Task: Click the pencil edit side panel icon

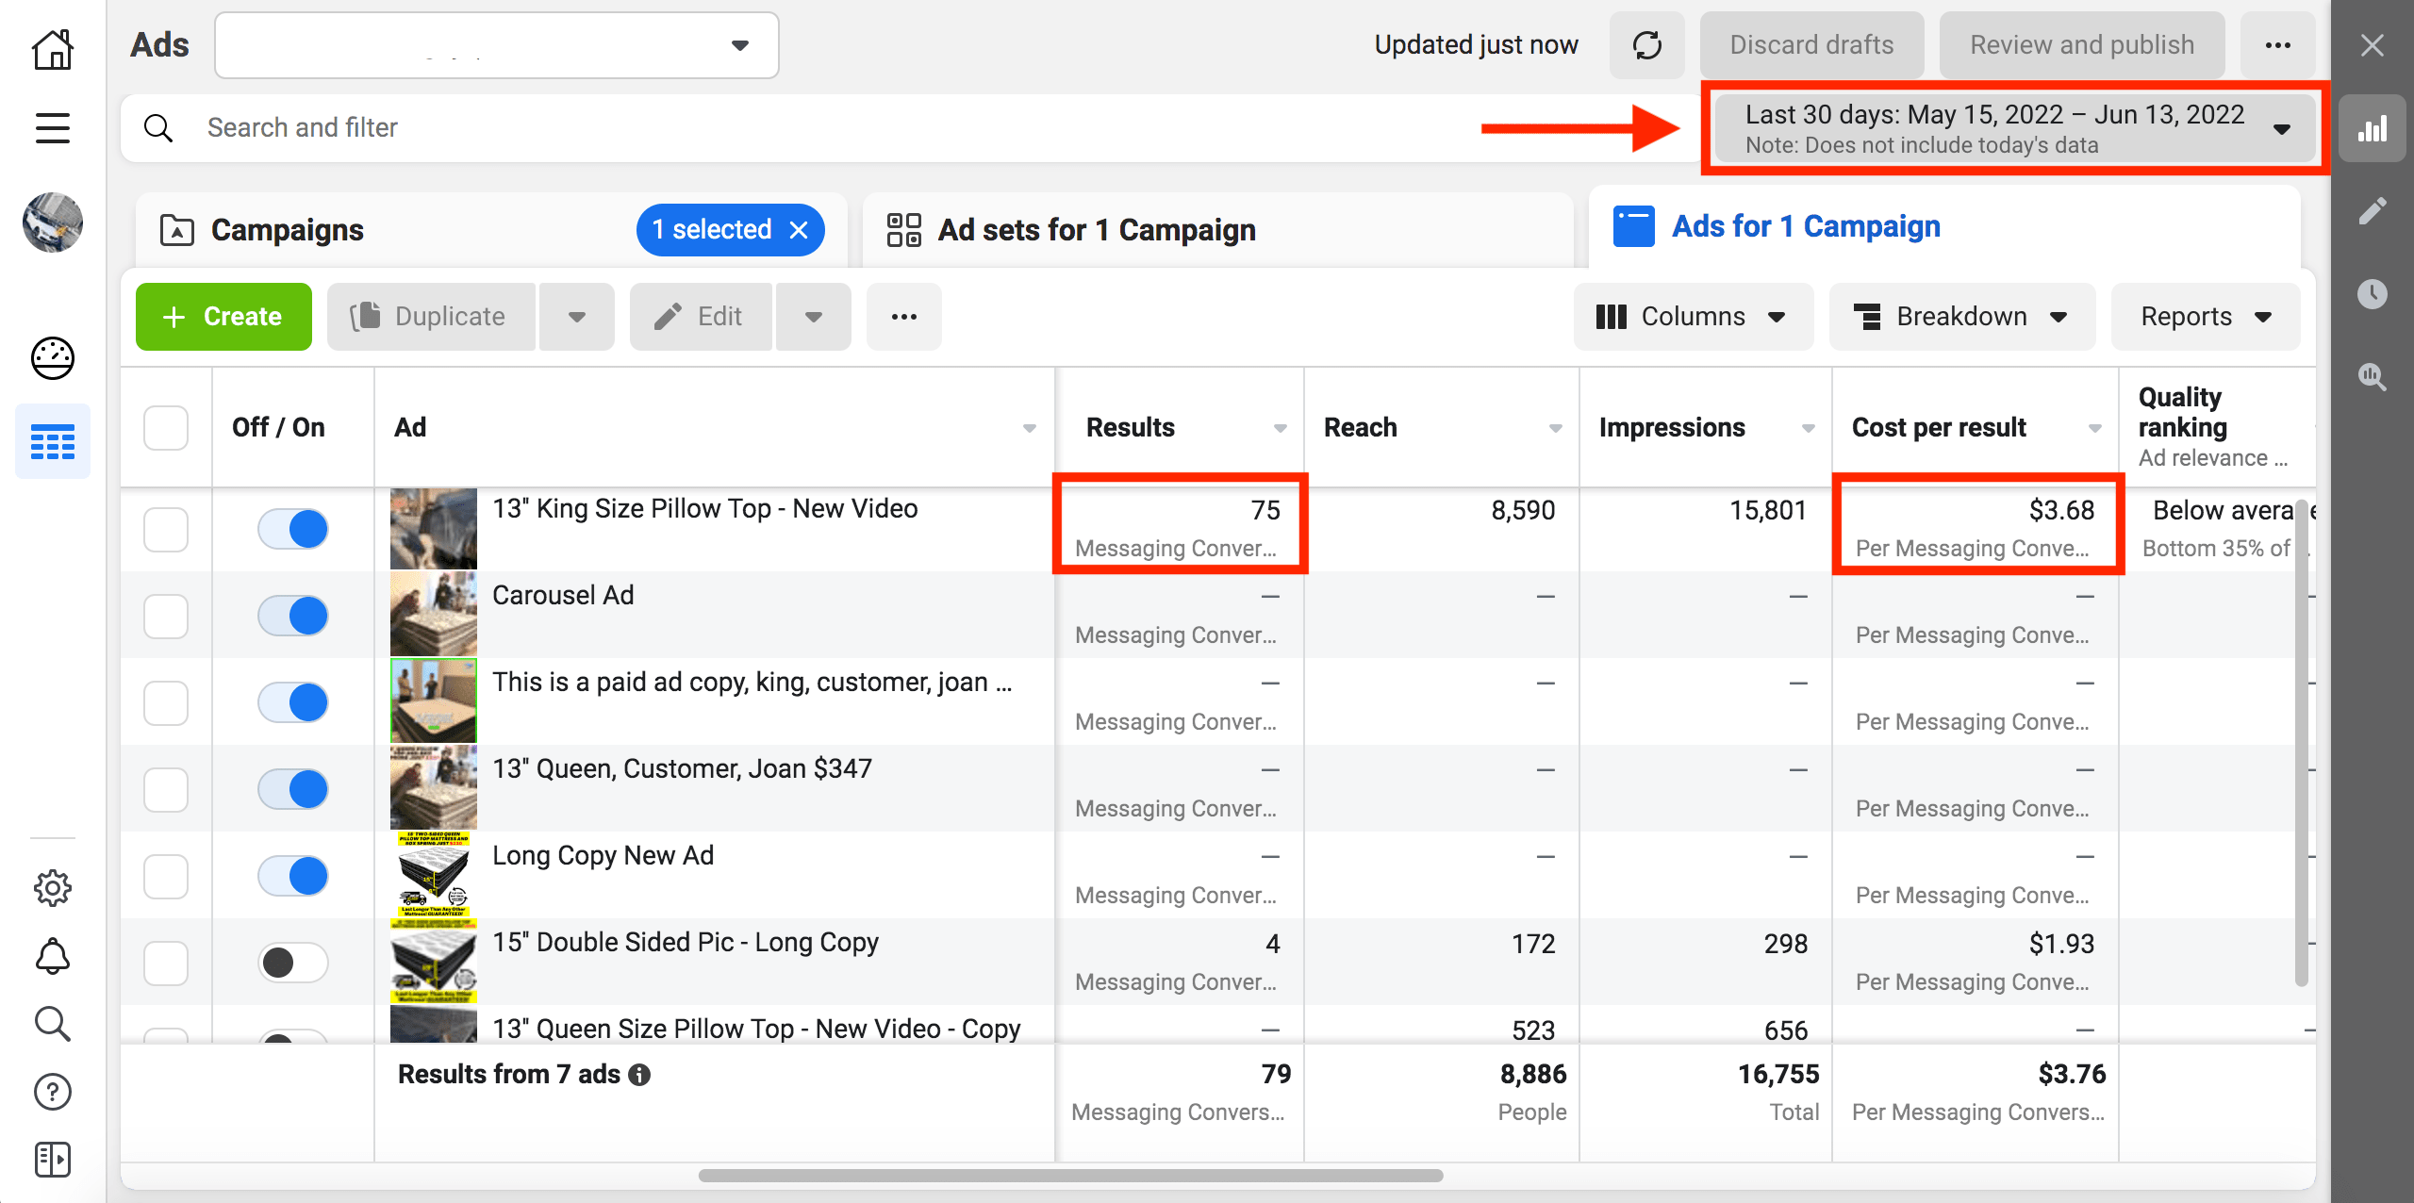Action: click(x=2372, y=211)
